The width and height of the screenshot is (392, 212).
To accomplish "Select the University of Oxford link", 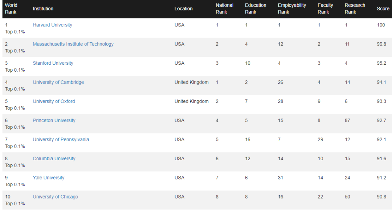I will click(x=54, y=101).
